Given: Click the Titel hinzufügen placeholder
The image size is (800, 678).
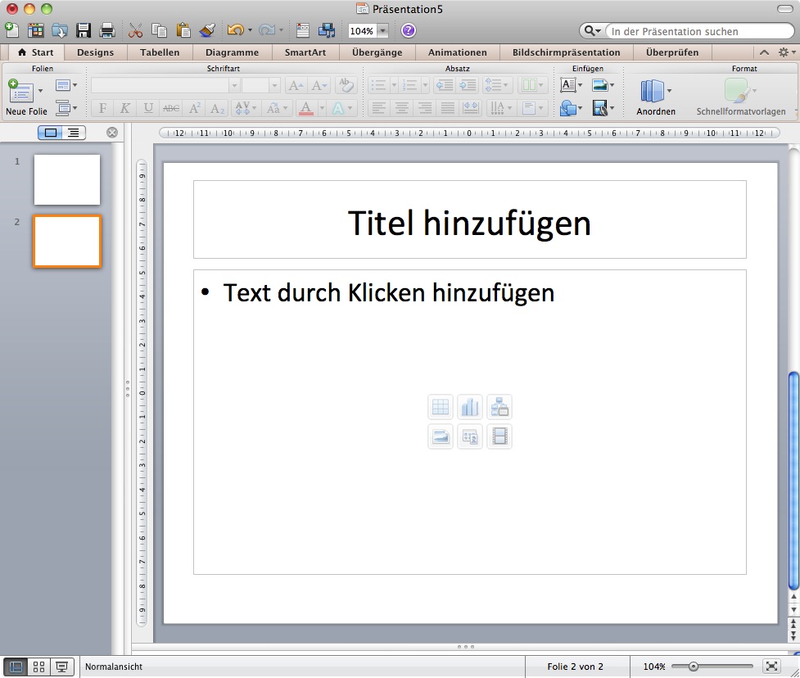Looking at the screenshot, I should click(x=469, y=223).
